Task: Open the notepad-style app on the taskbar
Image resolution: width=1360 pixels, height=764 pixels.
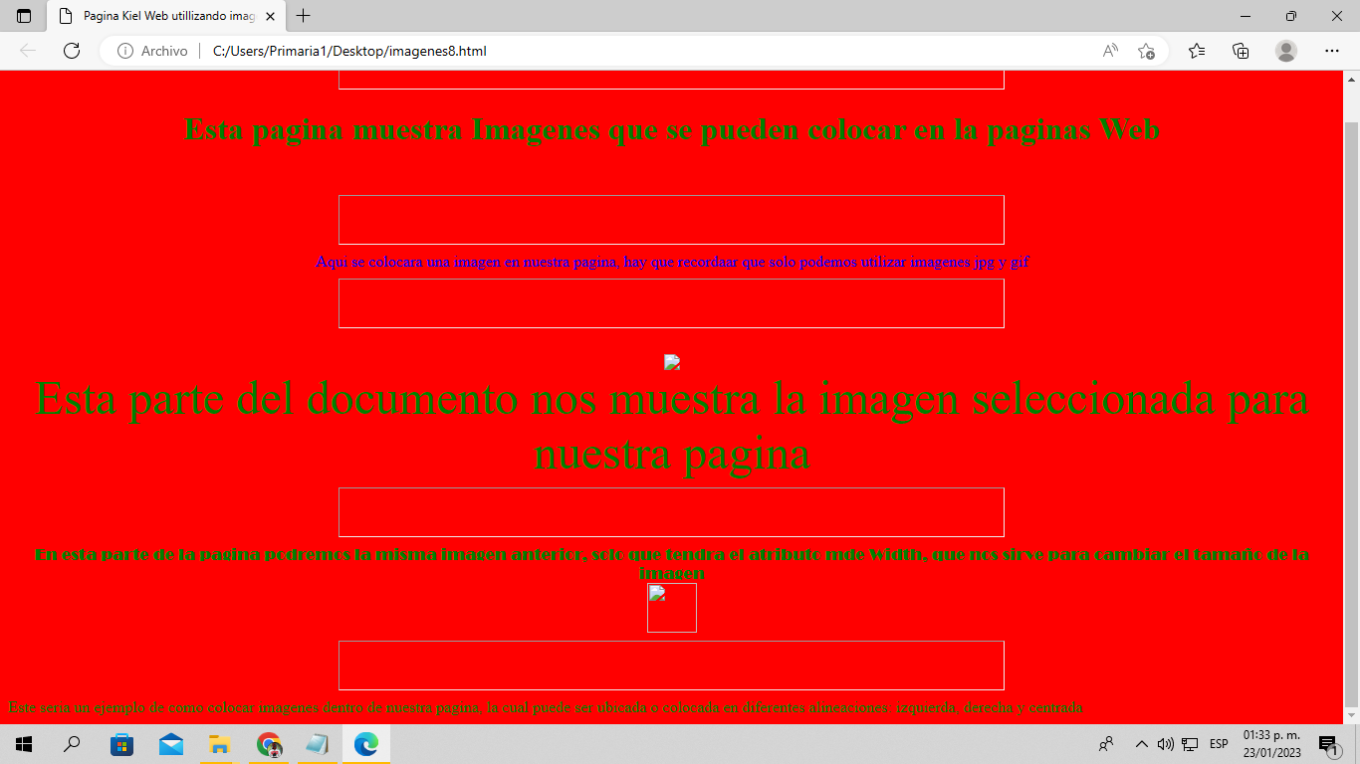Action: click(317, 744)
